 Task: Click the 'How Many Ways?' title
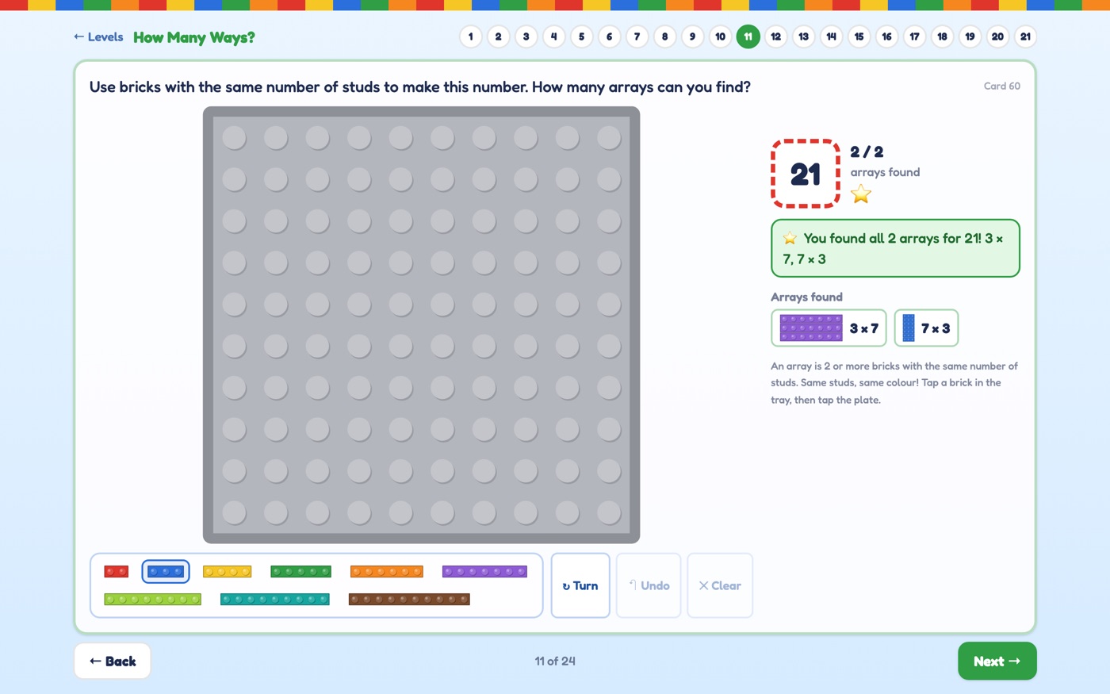(194, 37)
